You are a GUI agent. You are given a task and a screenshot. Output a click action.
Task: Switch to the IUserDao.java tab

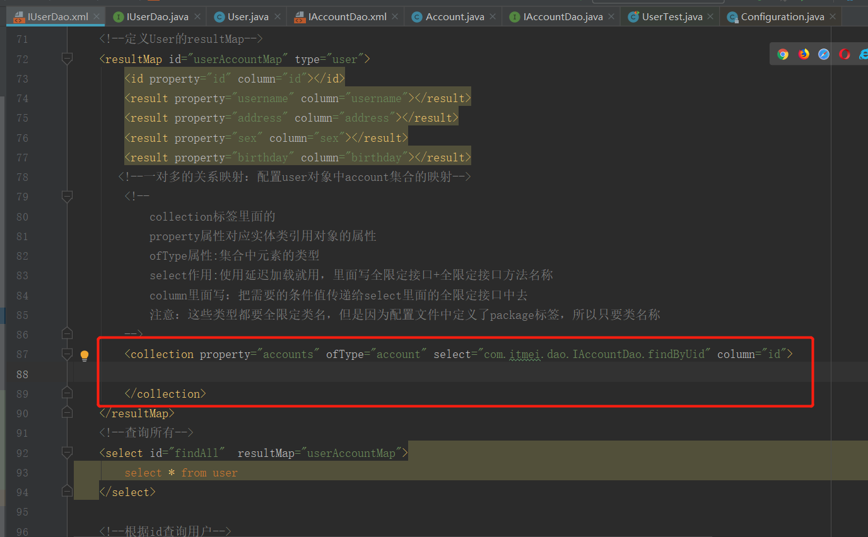157,16
